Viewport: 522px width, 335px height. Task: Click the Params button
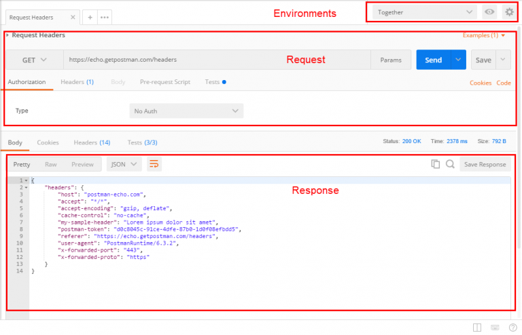[x=391, y=60]
